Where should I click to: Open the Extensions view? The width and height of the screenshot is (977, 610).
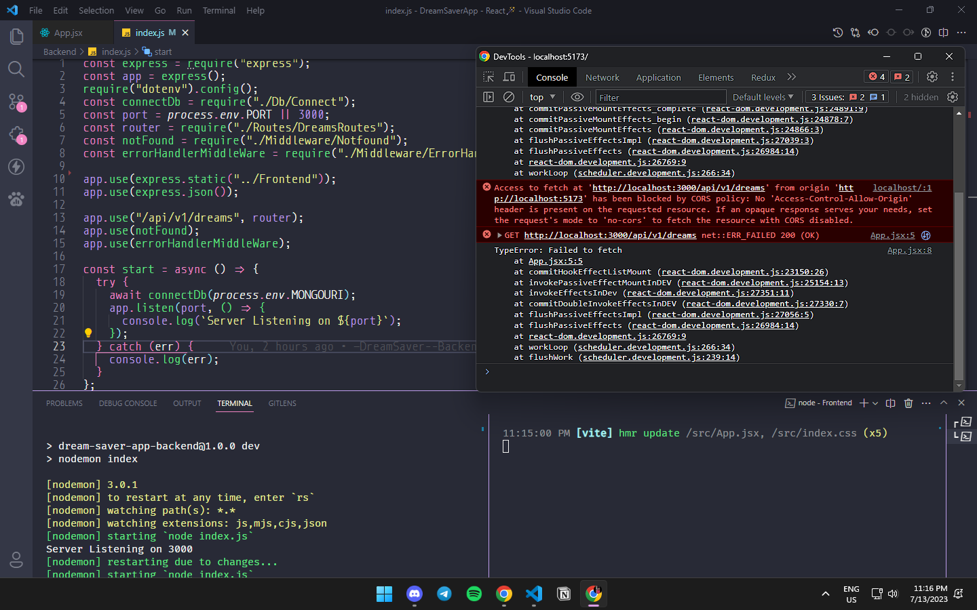pos(16,134)
